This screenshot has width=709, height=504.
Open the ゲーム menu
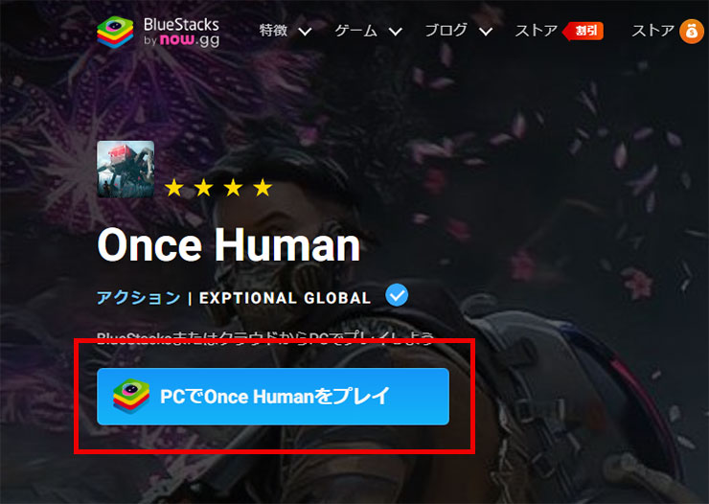pyautogui.click(x=355, y=31)
